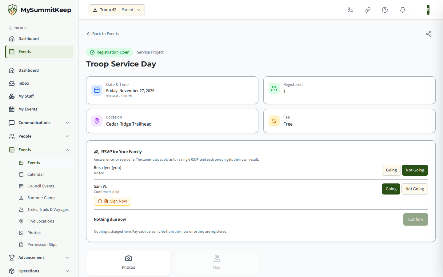Expand the Operations section

[x=39, y=271]
